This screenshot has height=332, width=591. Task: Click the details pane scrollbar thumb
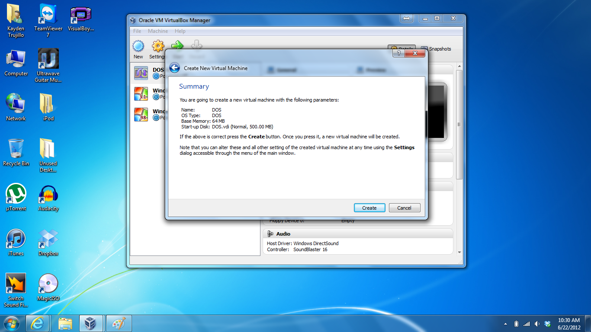459,124
